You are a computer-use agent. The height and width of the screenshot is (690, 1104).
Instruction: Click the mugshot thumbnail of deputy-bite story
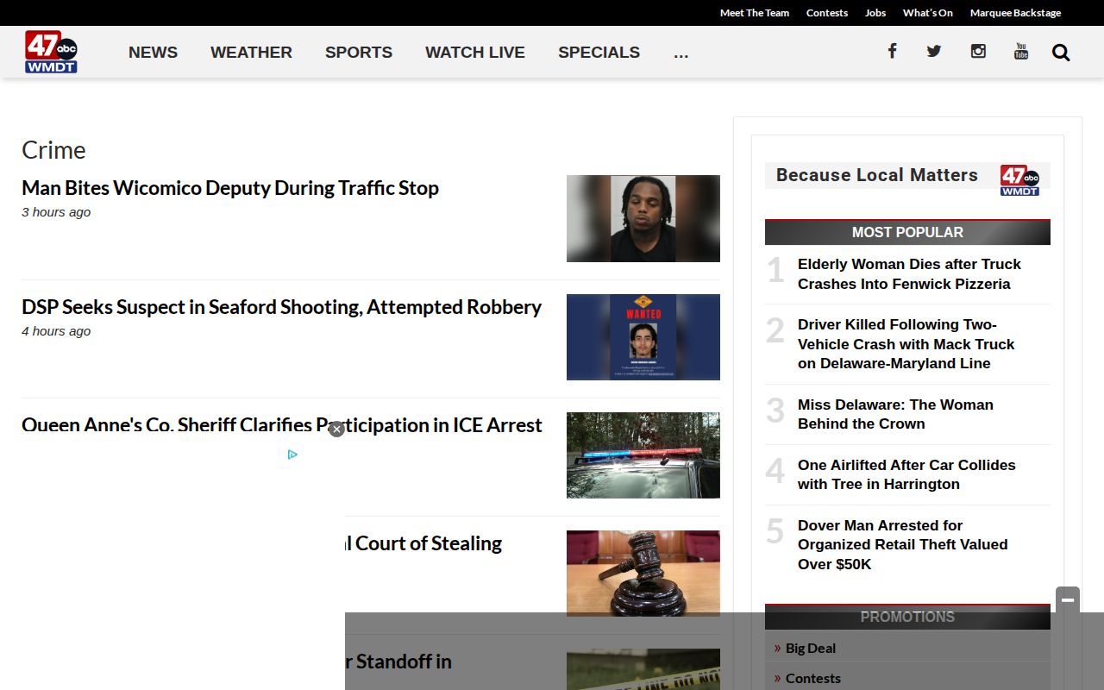tap(643, 218)
